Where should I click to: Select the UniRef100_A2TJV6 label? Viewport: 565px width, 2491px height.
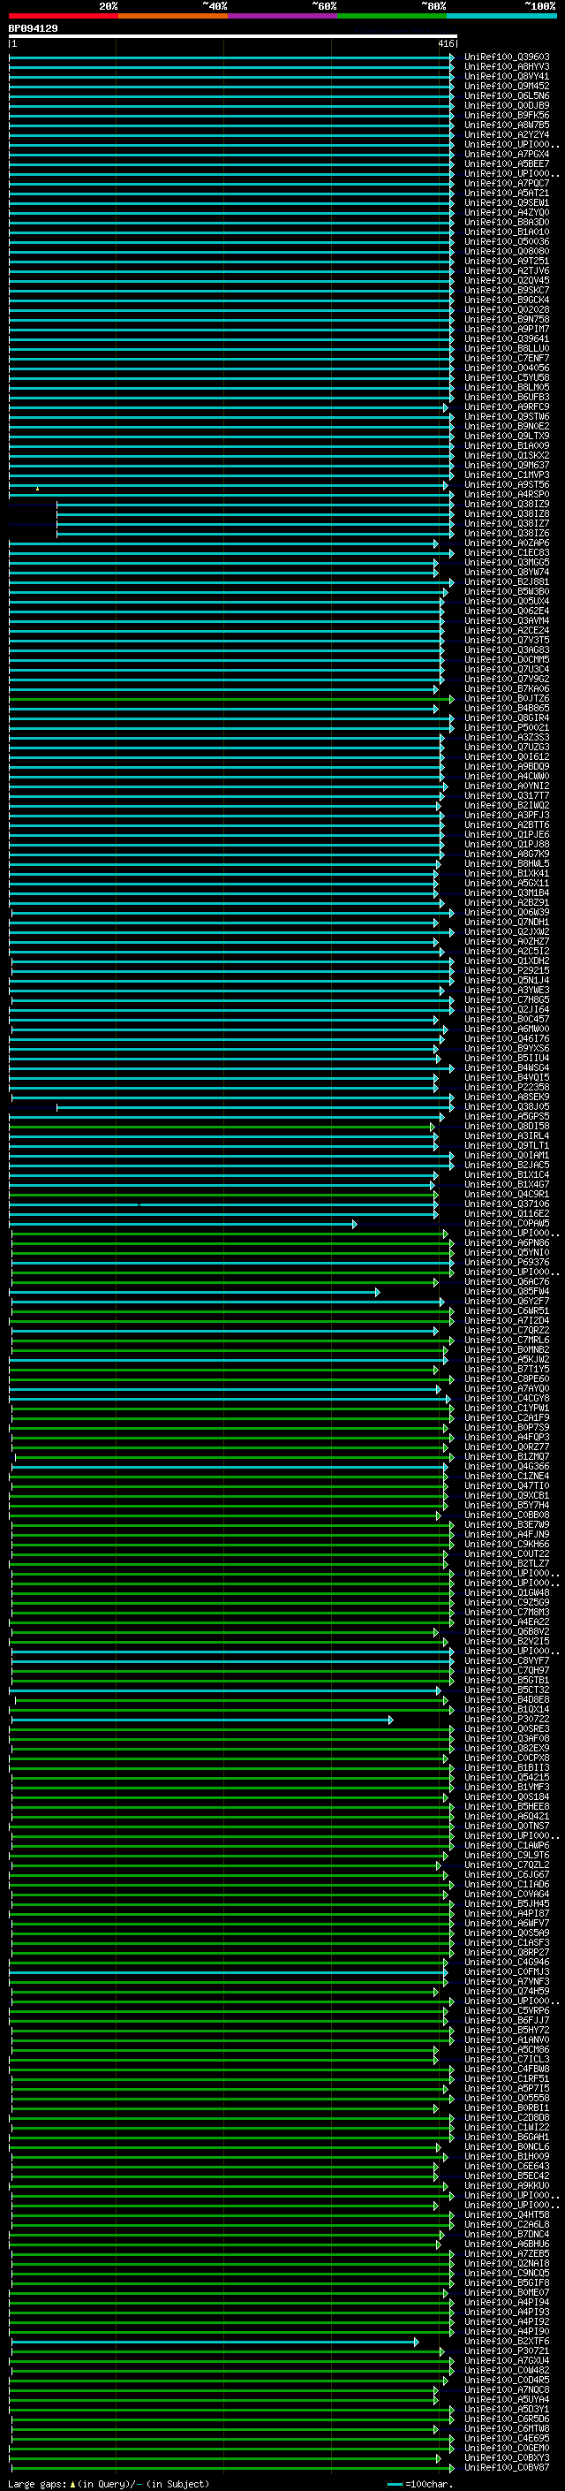(507, 270)
